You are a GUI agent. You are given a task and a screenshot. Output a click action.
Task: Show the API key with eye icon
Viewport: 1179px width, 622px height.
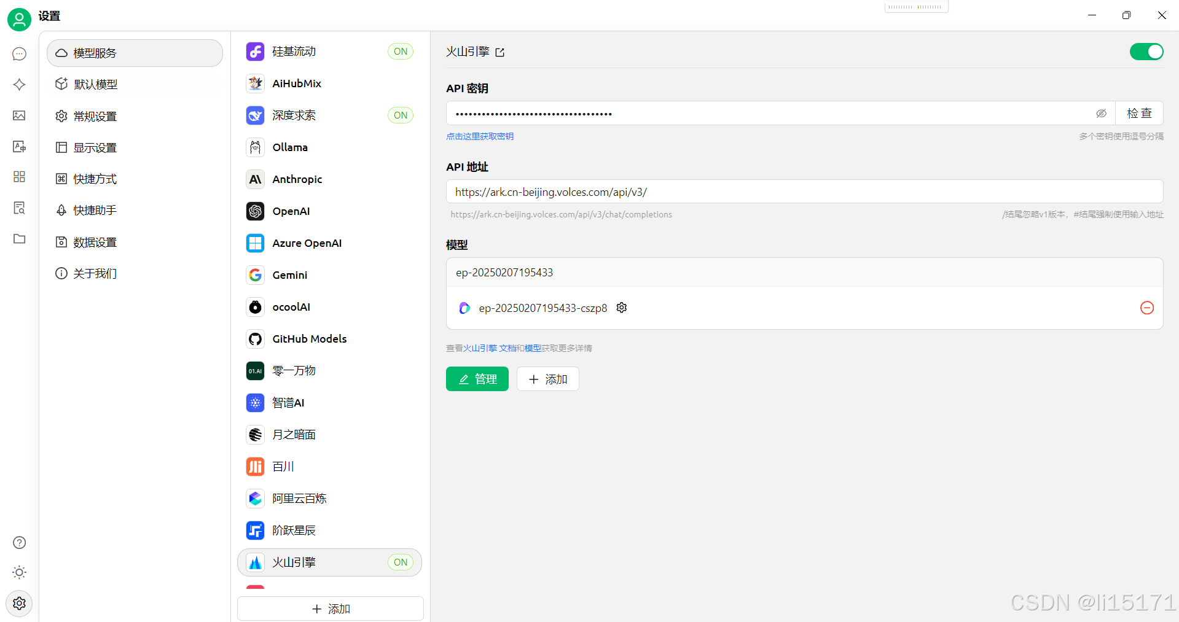[x=1101, y=114]
